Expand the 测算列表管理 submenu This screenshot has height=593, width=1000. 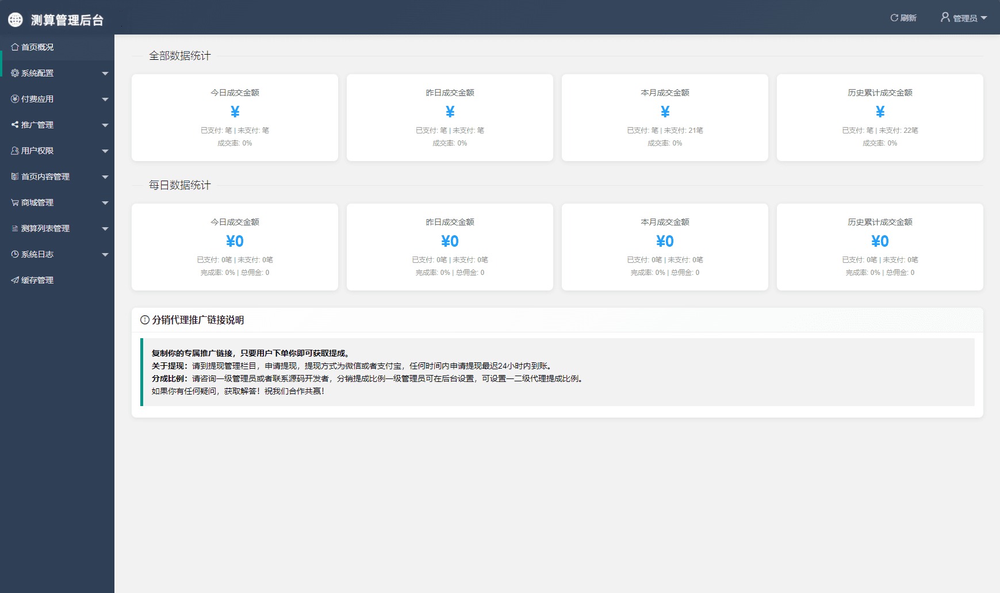coord(105,228)
